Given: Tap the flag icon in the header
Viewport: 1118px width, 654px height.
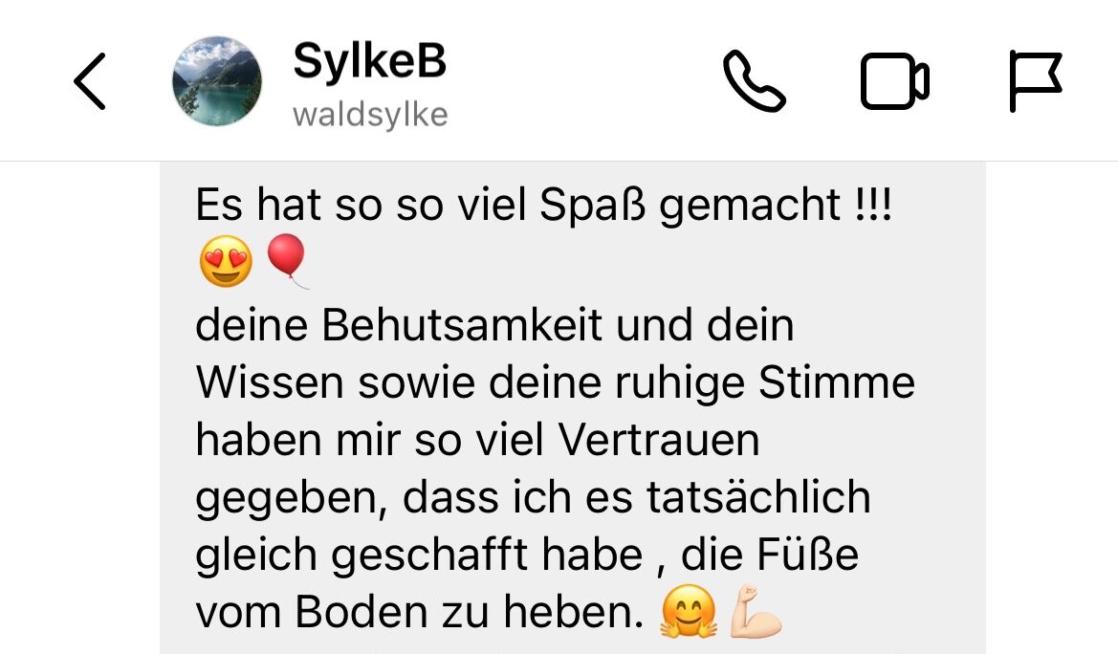Looking at the screenshot, I should tap(1036, 81).
